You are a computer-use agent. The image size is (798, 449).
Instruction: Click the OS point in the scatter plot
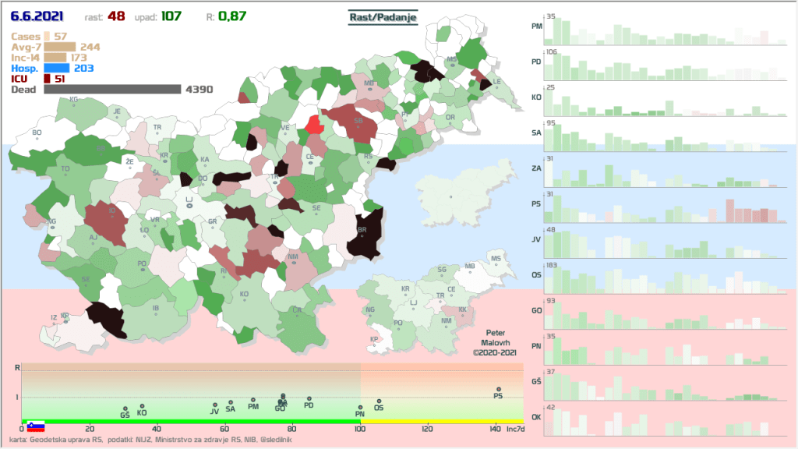point(379,401)
